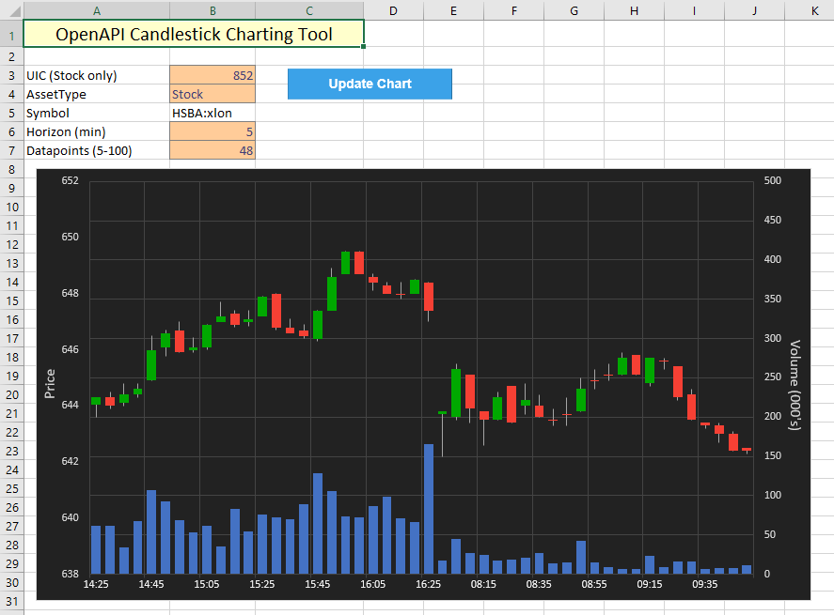This screenshot has width=834, height=615.
Task: Select the column K header
Action: 813,10
